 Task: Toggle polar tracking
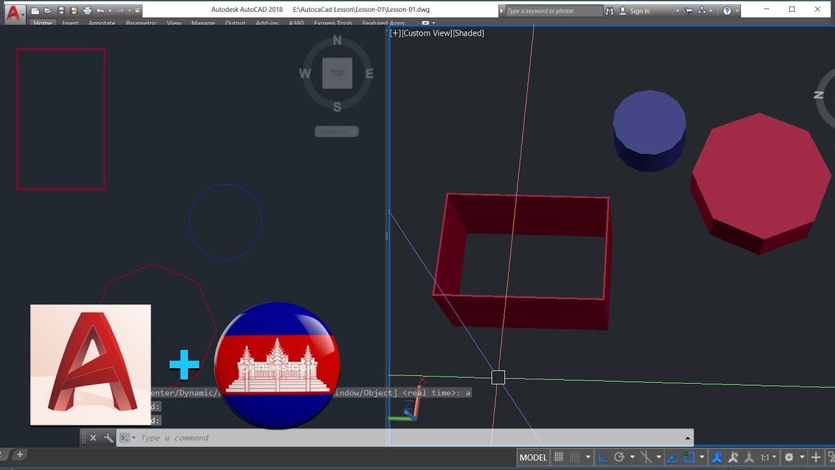tap(619, 458)
